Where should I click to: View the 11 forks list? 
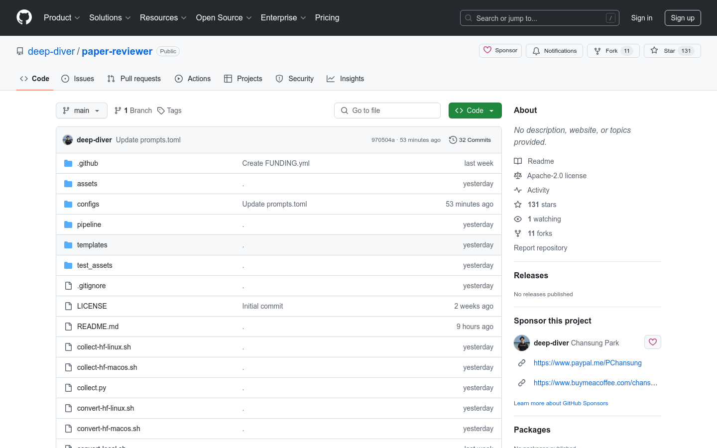(533, 233)
